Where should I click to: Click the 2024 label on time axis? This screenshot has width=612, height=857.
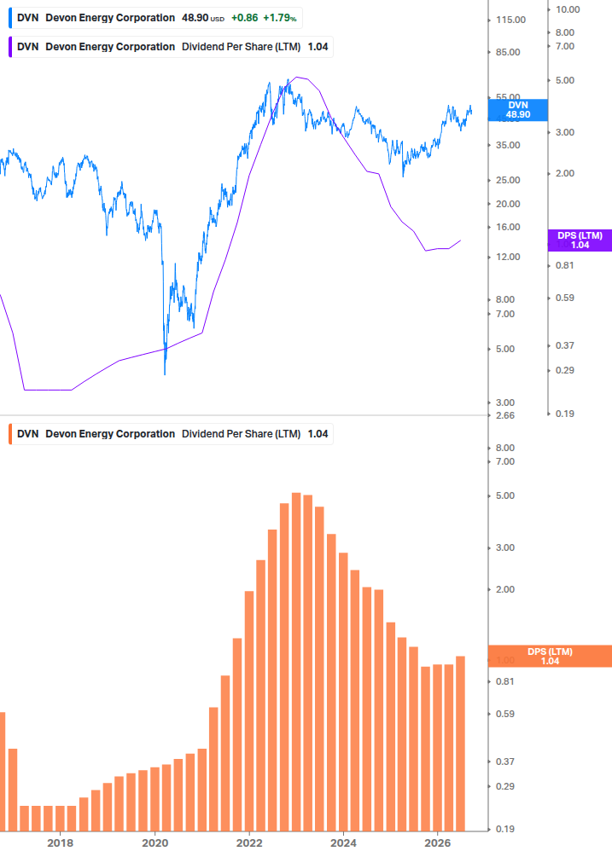tap(343, 843)
